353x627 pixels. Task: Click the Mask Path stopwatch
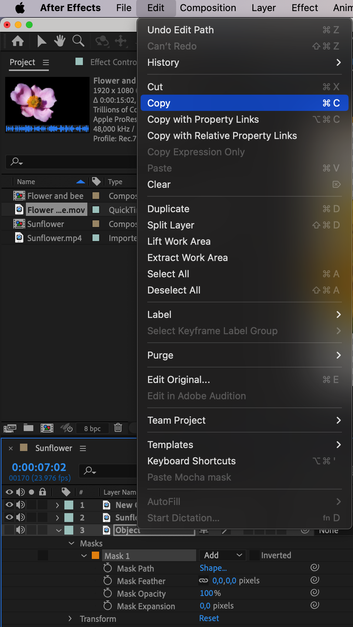(x=108, y=568)
